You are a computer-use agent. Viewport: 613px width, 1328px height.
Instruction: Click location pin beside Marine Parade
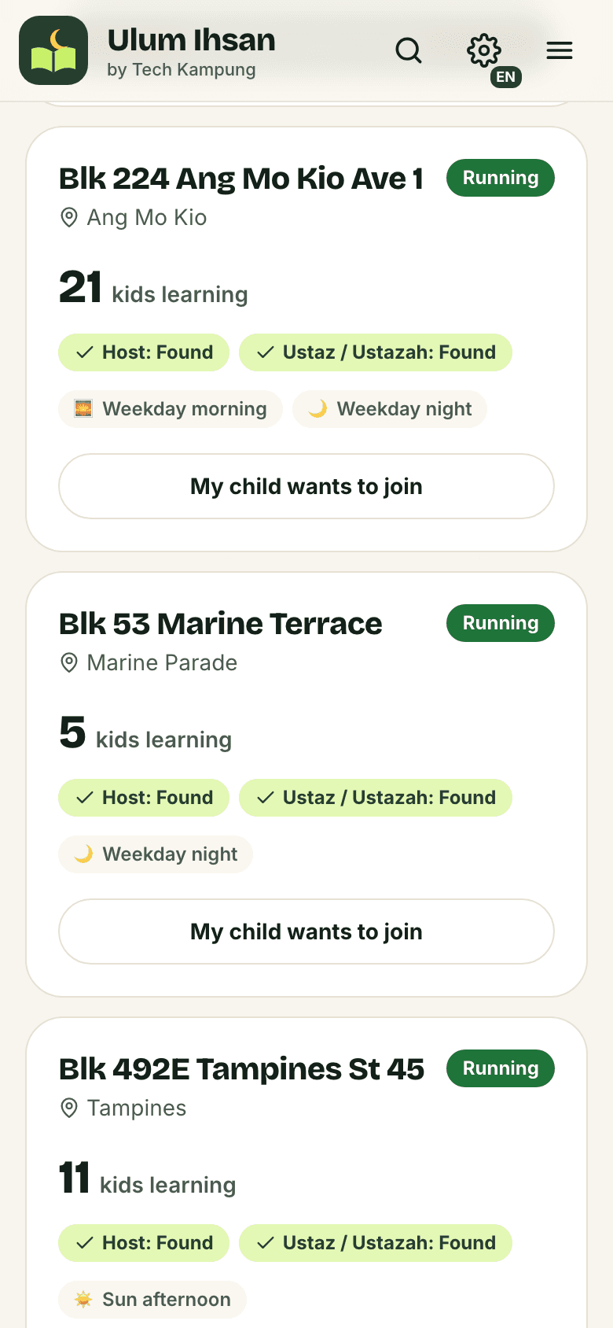click(69, 663)
